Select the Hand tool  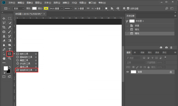[4, 58]
